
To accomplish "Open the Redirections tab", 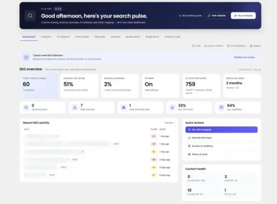I will coord(133,37).
